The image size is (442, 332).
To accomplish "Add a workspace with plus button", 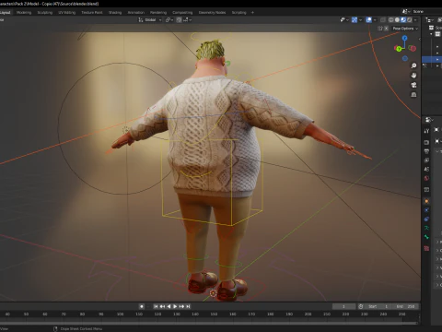I will coord(252,13).
